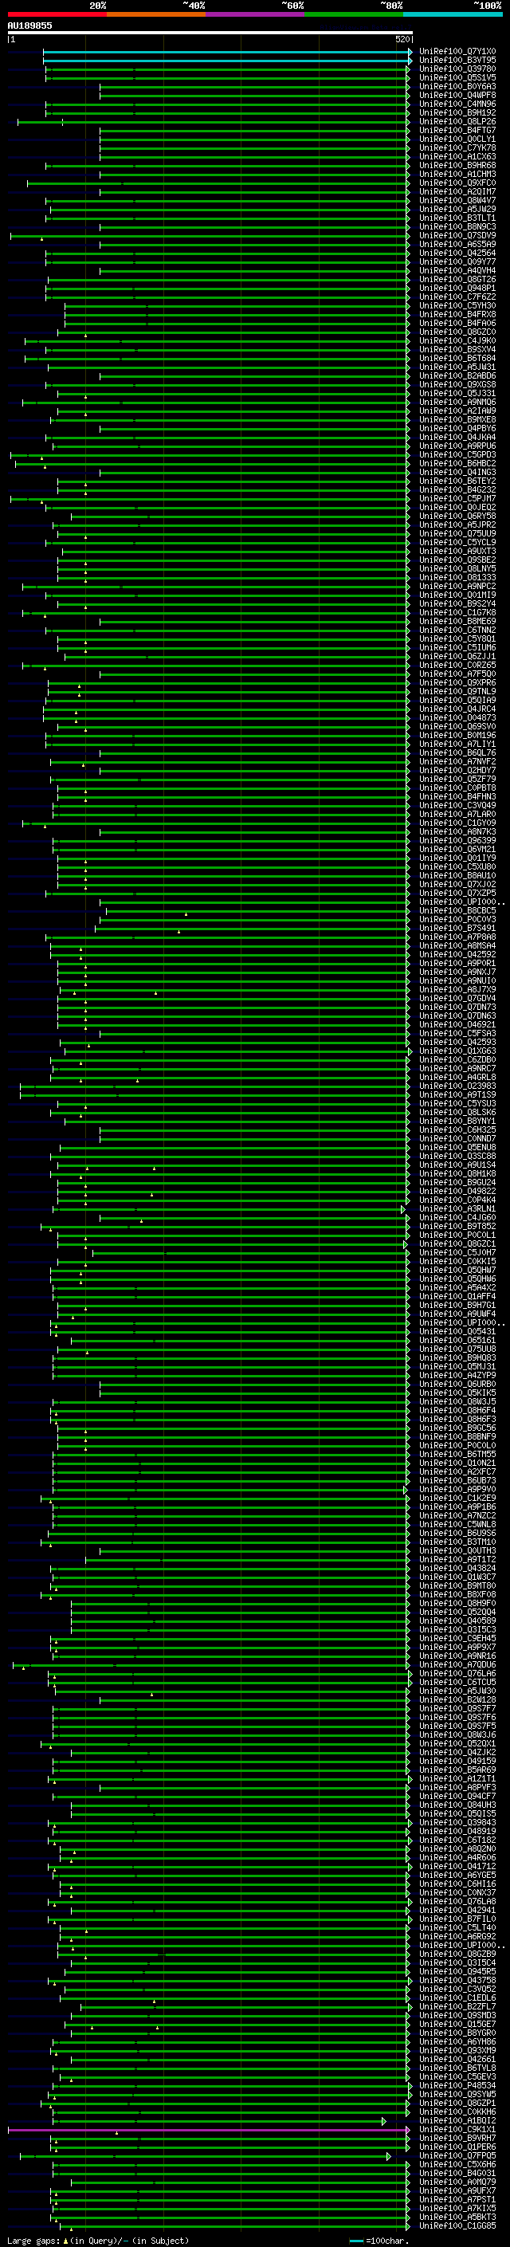Click the UniRef100_B0Y6A3 label
This screenshot has height=2247, width=510.
click(x=457, y=86)
